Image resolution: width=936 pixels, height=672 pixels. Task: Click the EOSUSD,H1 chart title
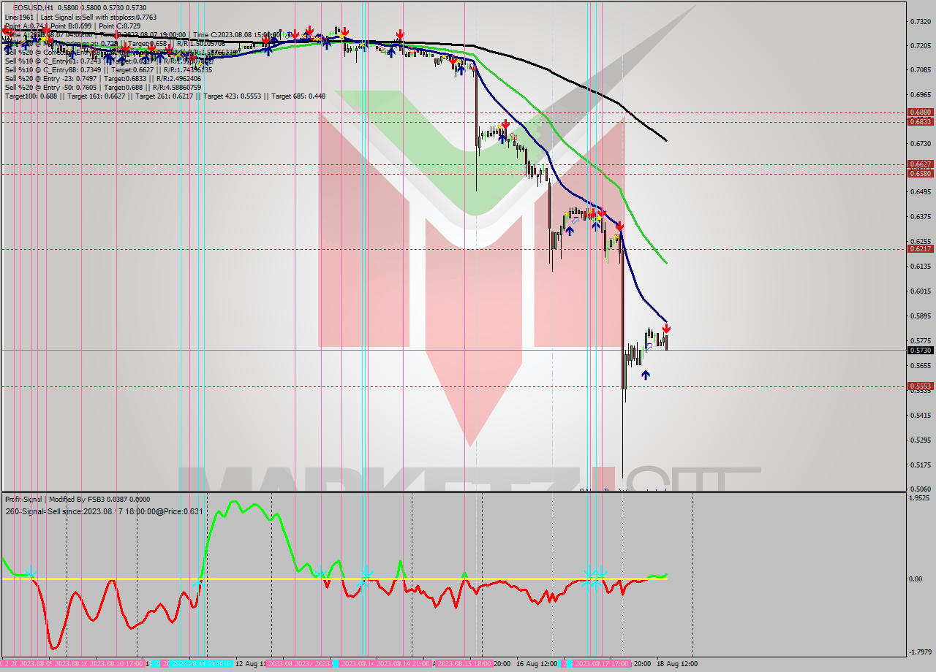[31, 6]
